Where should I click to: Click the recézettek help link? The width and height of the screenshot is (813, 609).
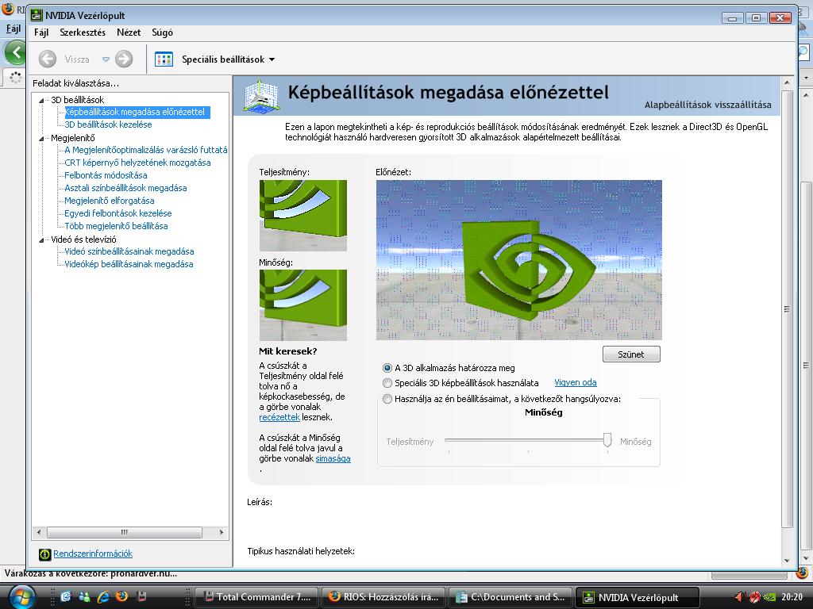[279, 417]
